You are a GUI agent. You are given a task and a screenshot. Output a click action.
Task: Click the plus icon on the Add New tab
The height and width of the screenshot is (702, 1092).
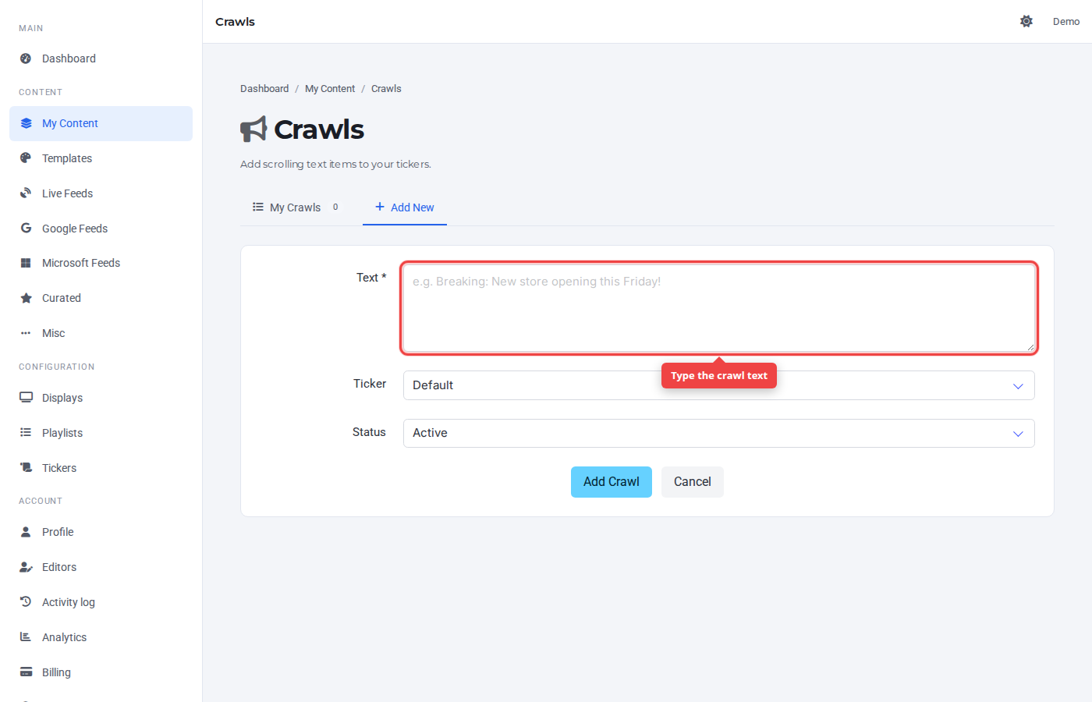click(380, 207)
